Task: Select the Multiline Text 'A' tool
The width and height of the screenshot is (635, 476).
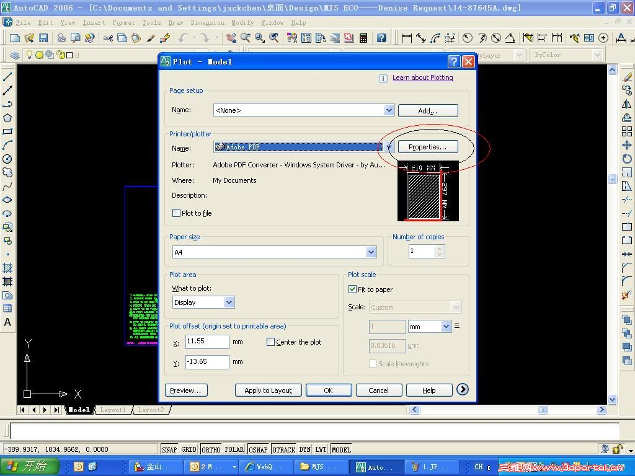Action: [x=7, y=322]
